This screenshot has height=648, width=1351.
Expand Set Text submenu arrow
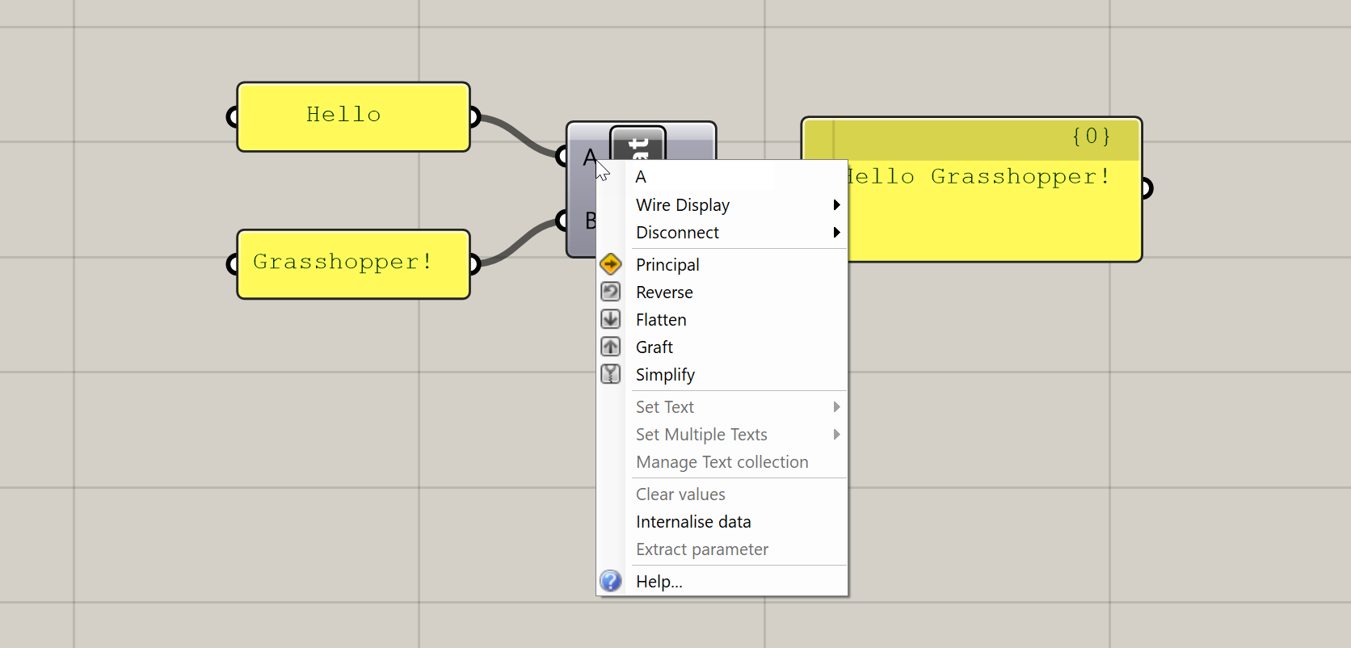pyautogui.click(x=837, y=407)
